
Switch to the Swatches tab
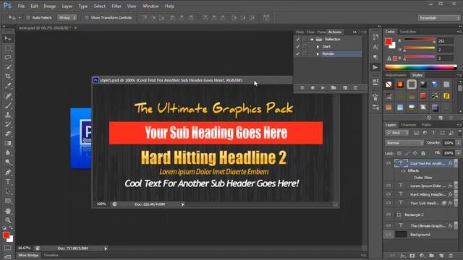[x=408, y=32]
